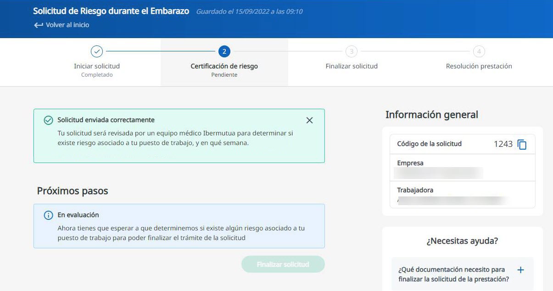Click the step 3 circle in the stepper

pos(352,51)
